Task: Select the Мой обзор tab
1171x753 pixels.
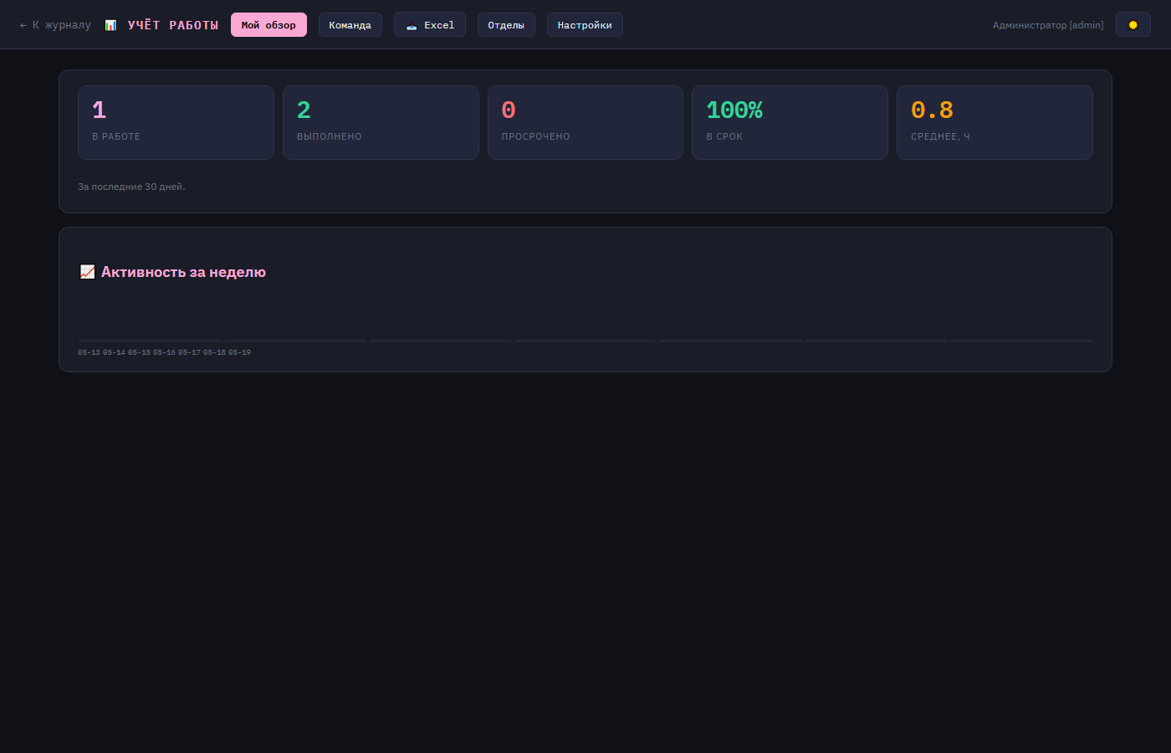Action: [268, 25]
